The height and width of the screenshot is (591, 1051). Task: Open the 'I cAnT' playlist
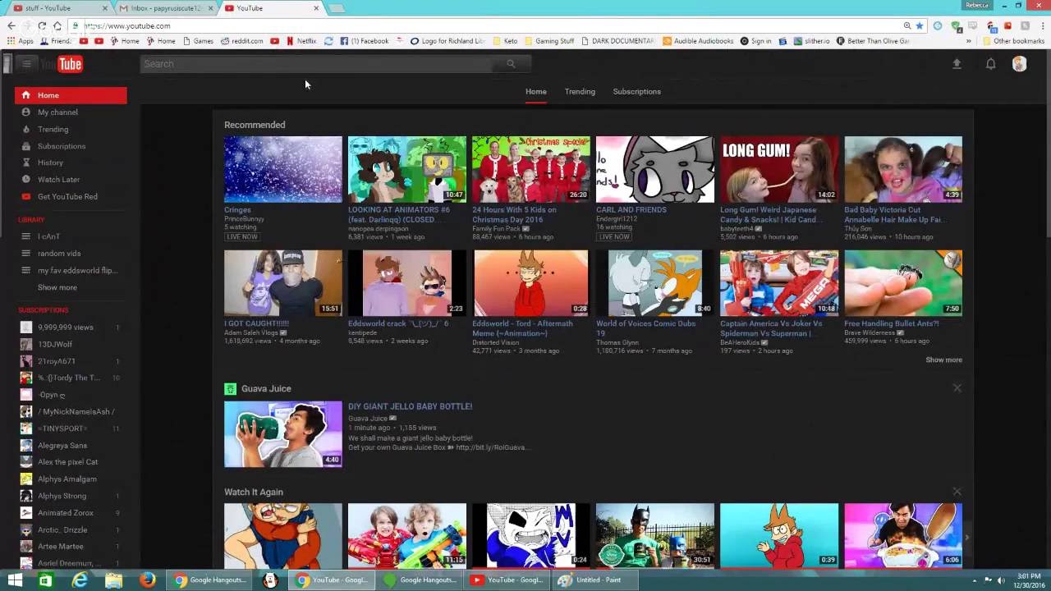(x=48, y=236)
